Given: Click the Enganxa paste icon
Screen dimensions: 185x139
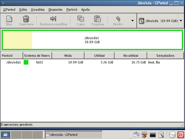Looking at the screenshot, I should point(97,19).
